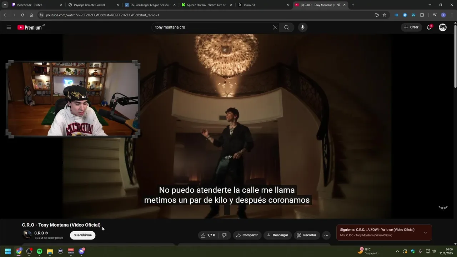457x257 pixels.
Task: Click the webcam overlay thumbnail
Action: [x=73, y=99]
